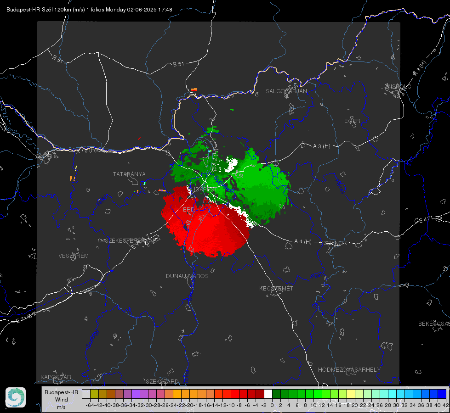
Task: Click the 42 value at legend end
Action: 445,405
